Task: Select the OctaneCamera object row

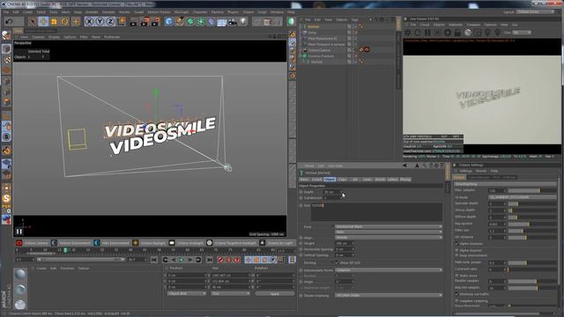Action: click(x=319, y=50)
